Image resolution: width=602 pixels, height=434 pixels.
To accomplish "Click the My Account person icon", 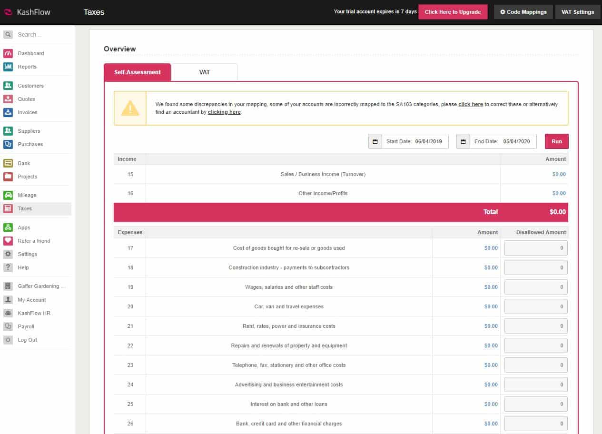I will 8,300.
